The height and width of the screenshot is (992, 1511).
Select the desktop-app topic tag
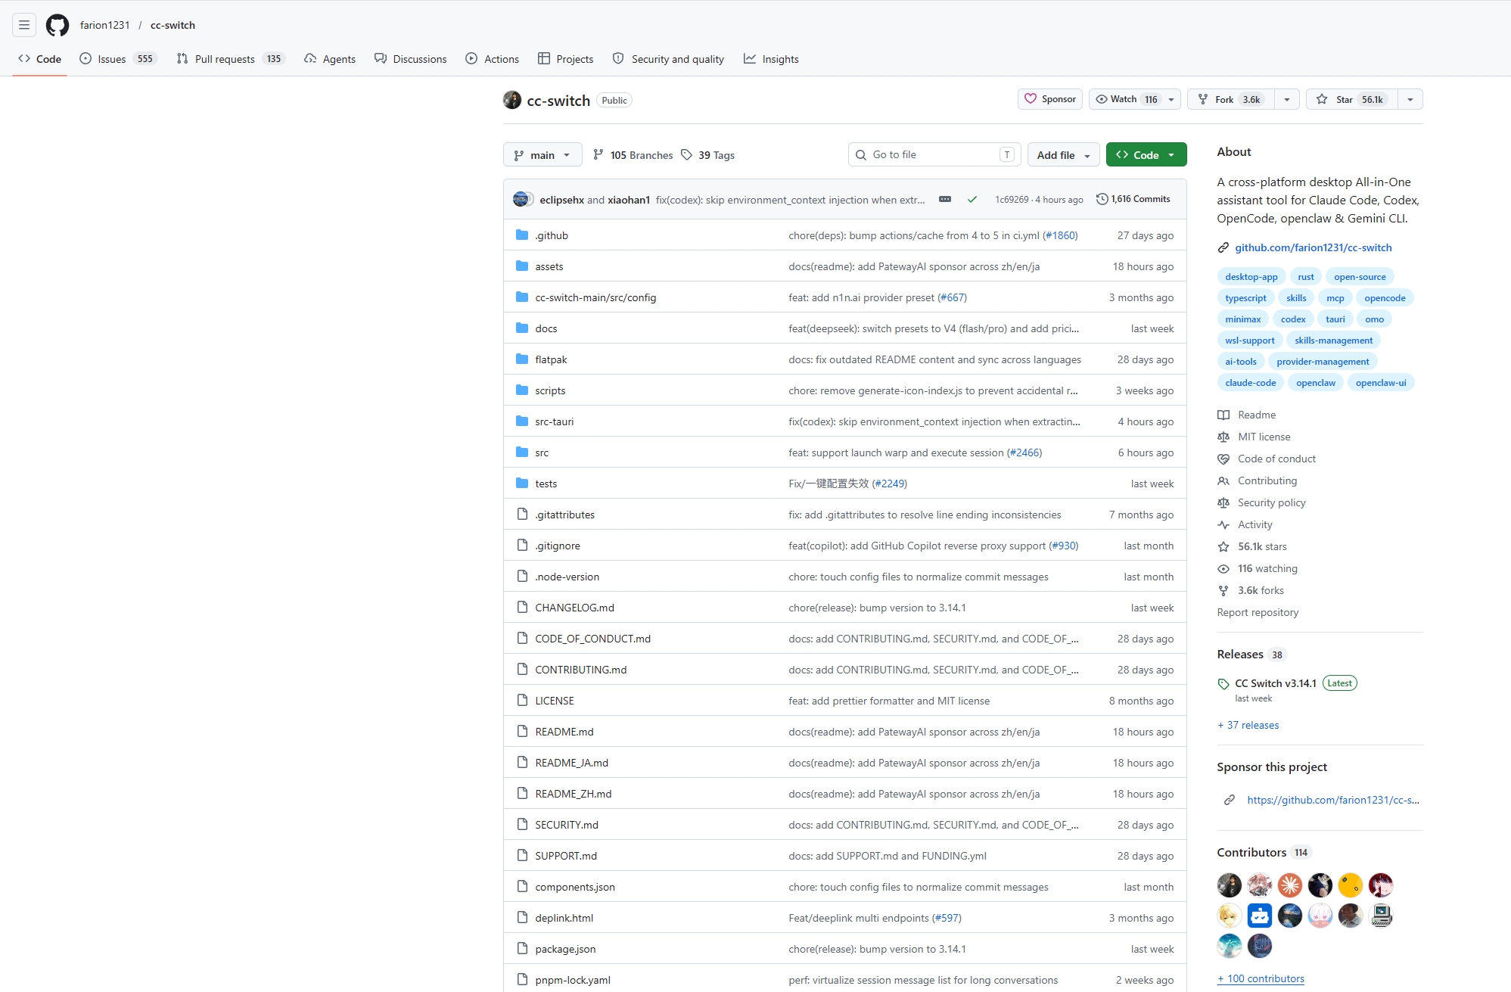pyautogui.click(x=1251, y=277)
